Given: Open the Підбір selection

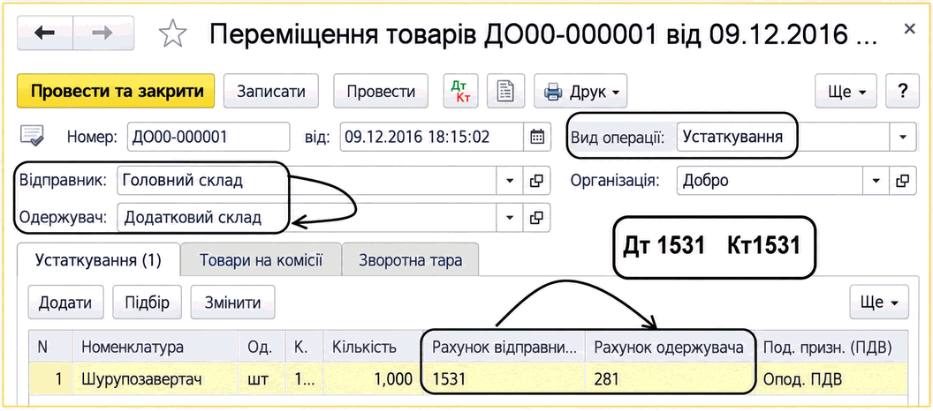Looking at the screenshot, I should [147, 302].
